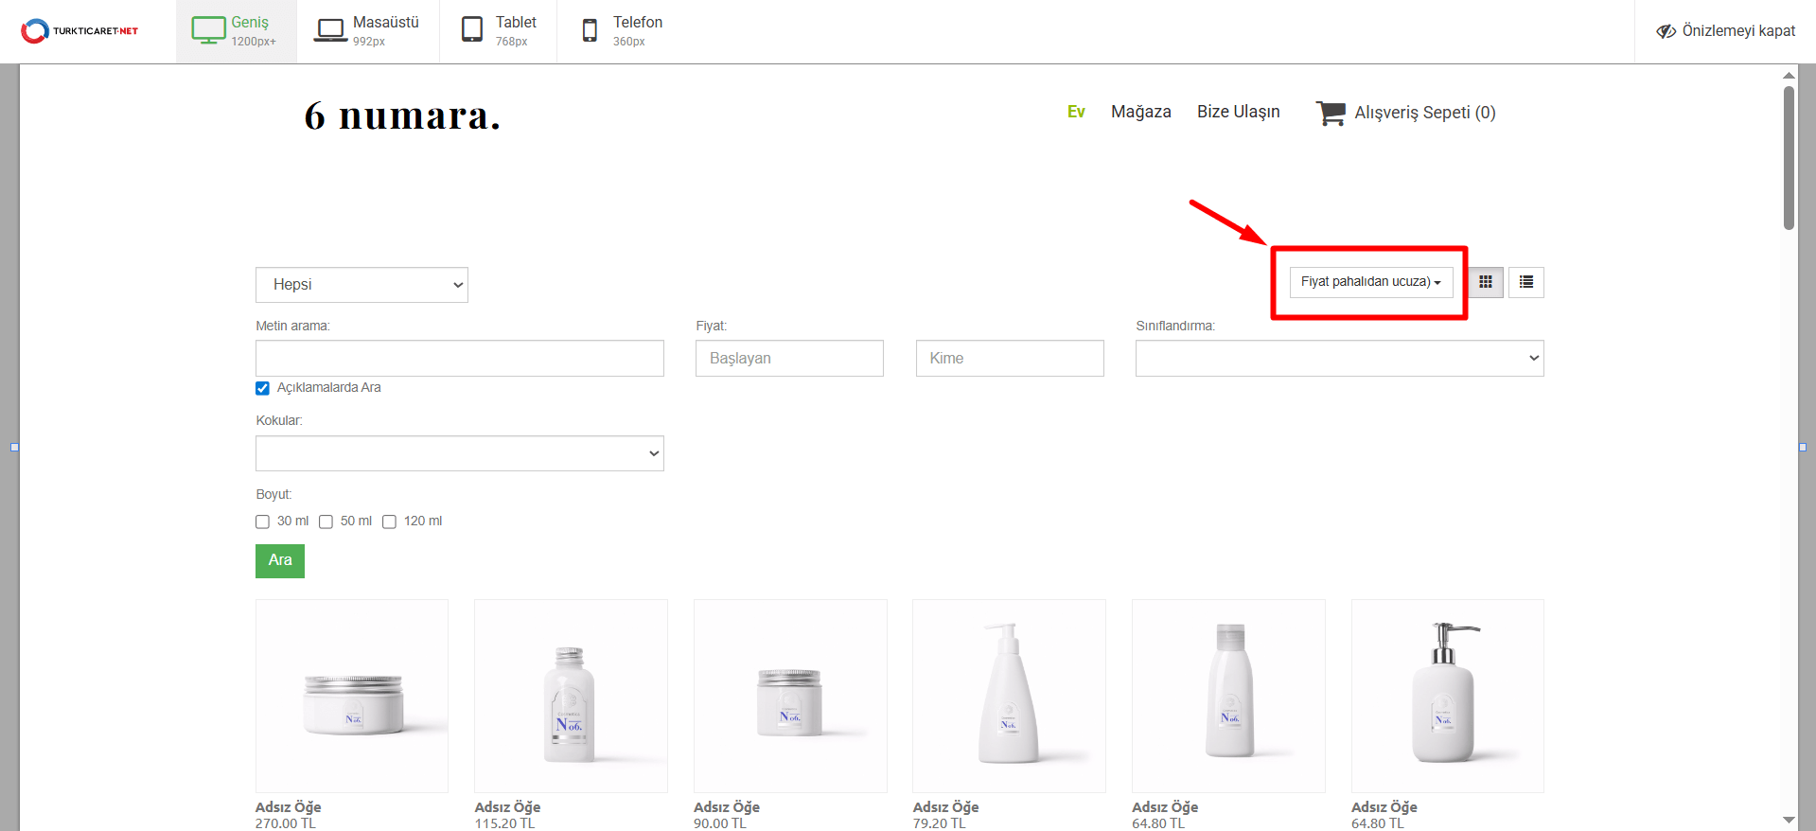Viewport: 1816px width, 831px height.
Task: Go to the Mağaza menu page
Action: click(1140, 112)
